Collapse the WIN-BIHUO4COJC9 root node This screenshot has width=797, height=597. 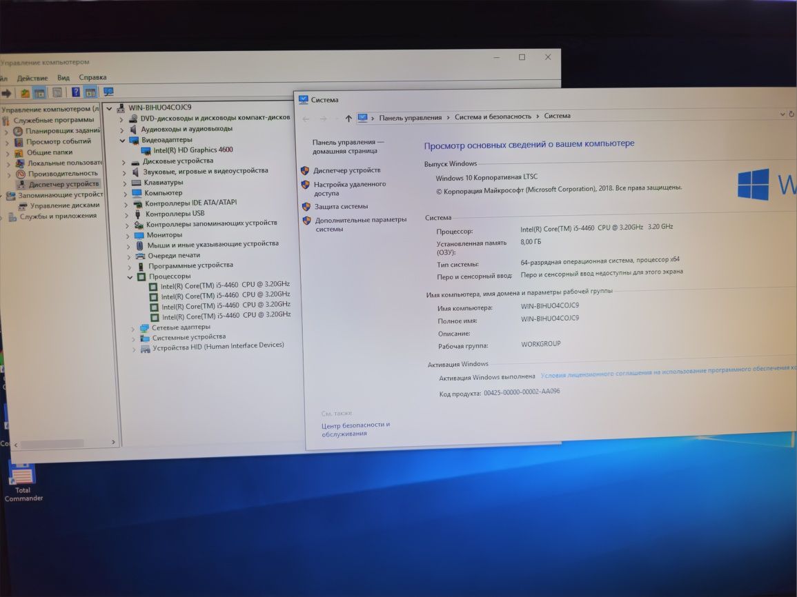[109, 108]
